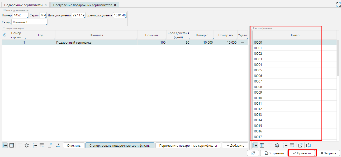The width and height of the screenshot is (341, 157).
Task: Open the Дата документа date field
Action: pyautogui.click(x=78, y=15)
